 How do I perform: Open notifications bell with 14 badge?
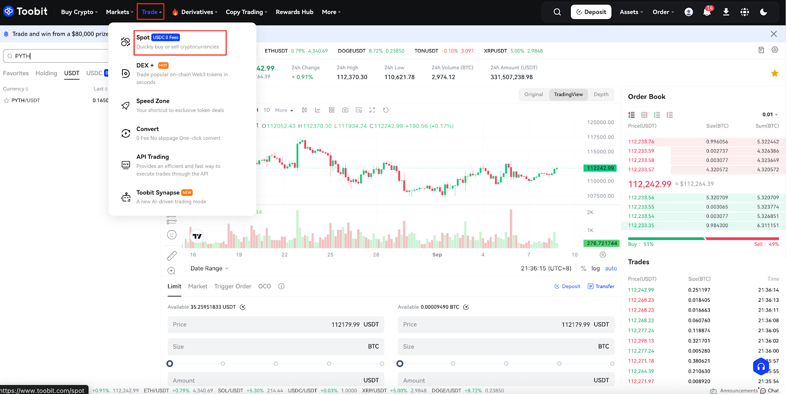pos(707,11)
